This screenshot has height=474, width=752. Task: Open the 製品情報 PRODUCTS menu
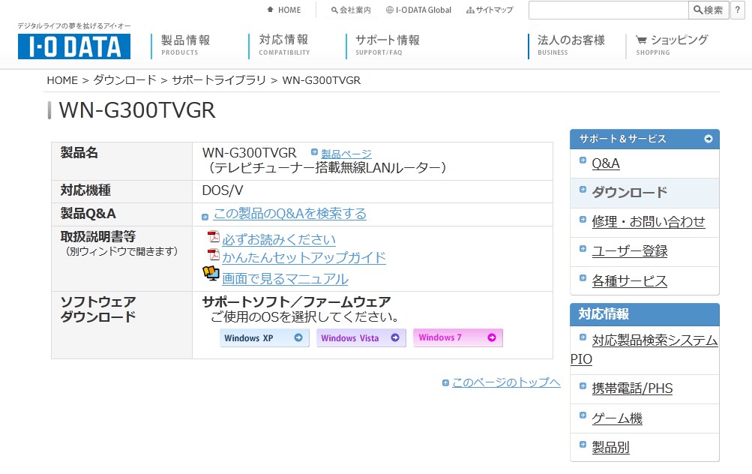coord(185,45)
